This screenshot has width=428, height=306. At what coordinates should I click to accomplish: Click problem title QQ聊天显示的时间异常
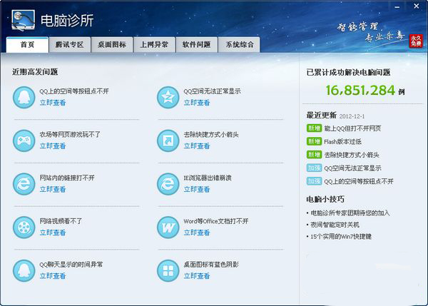tap(71, 264)
